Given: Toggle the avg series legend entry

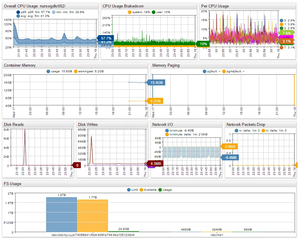Looking at the screenshot, I should pyautogui.click(x=18, y=16).
